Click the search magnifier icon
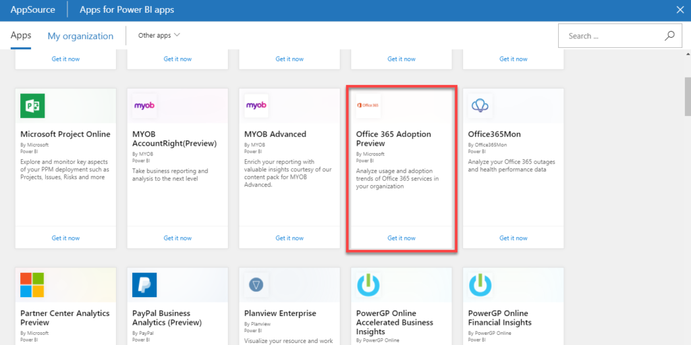This screenshot has width=691, height=345. click(669, 36)
